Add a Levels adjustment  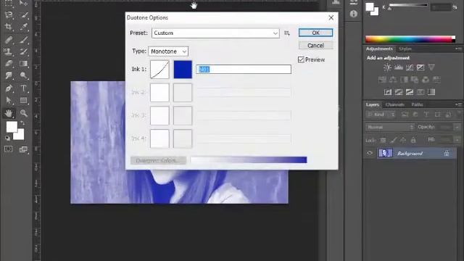pos(399,67)
